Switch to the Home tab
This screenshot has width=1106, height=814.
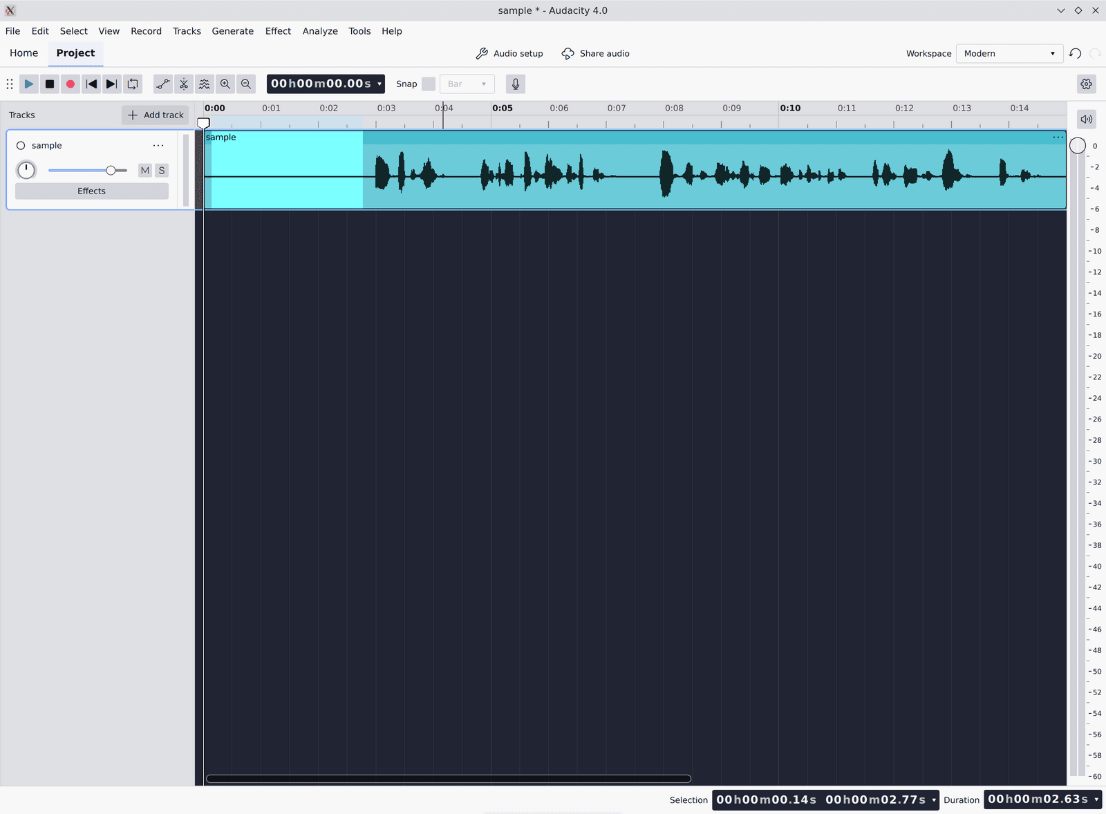click(24, 53)
